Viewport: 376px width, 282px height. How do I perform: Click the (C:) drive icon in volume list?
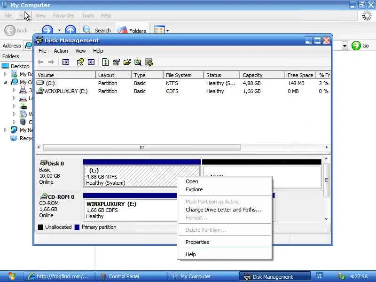[40, 83]
